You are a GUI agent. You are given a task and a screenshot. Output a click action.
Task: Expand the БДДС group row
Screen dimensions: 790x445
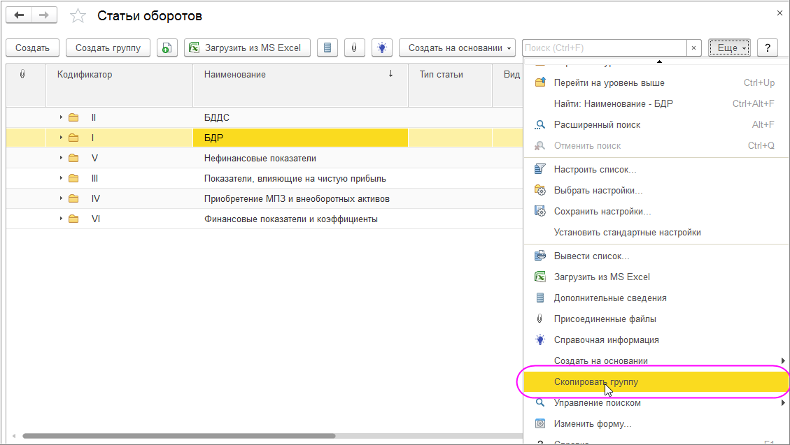[x=61, y=117]
